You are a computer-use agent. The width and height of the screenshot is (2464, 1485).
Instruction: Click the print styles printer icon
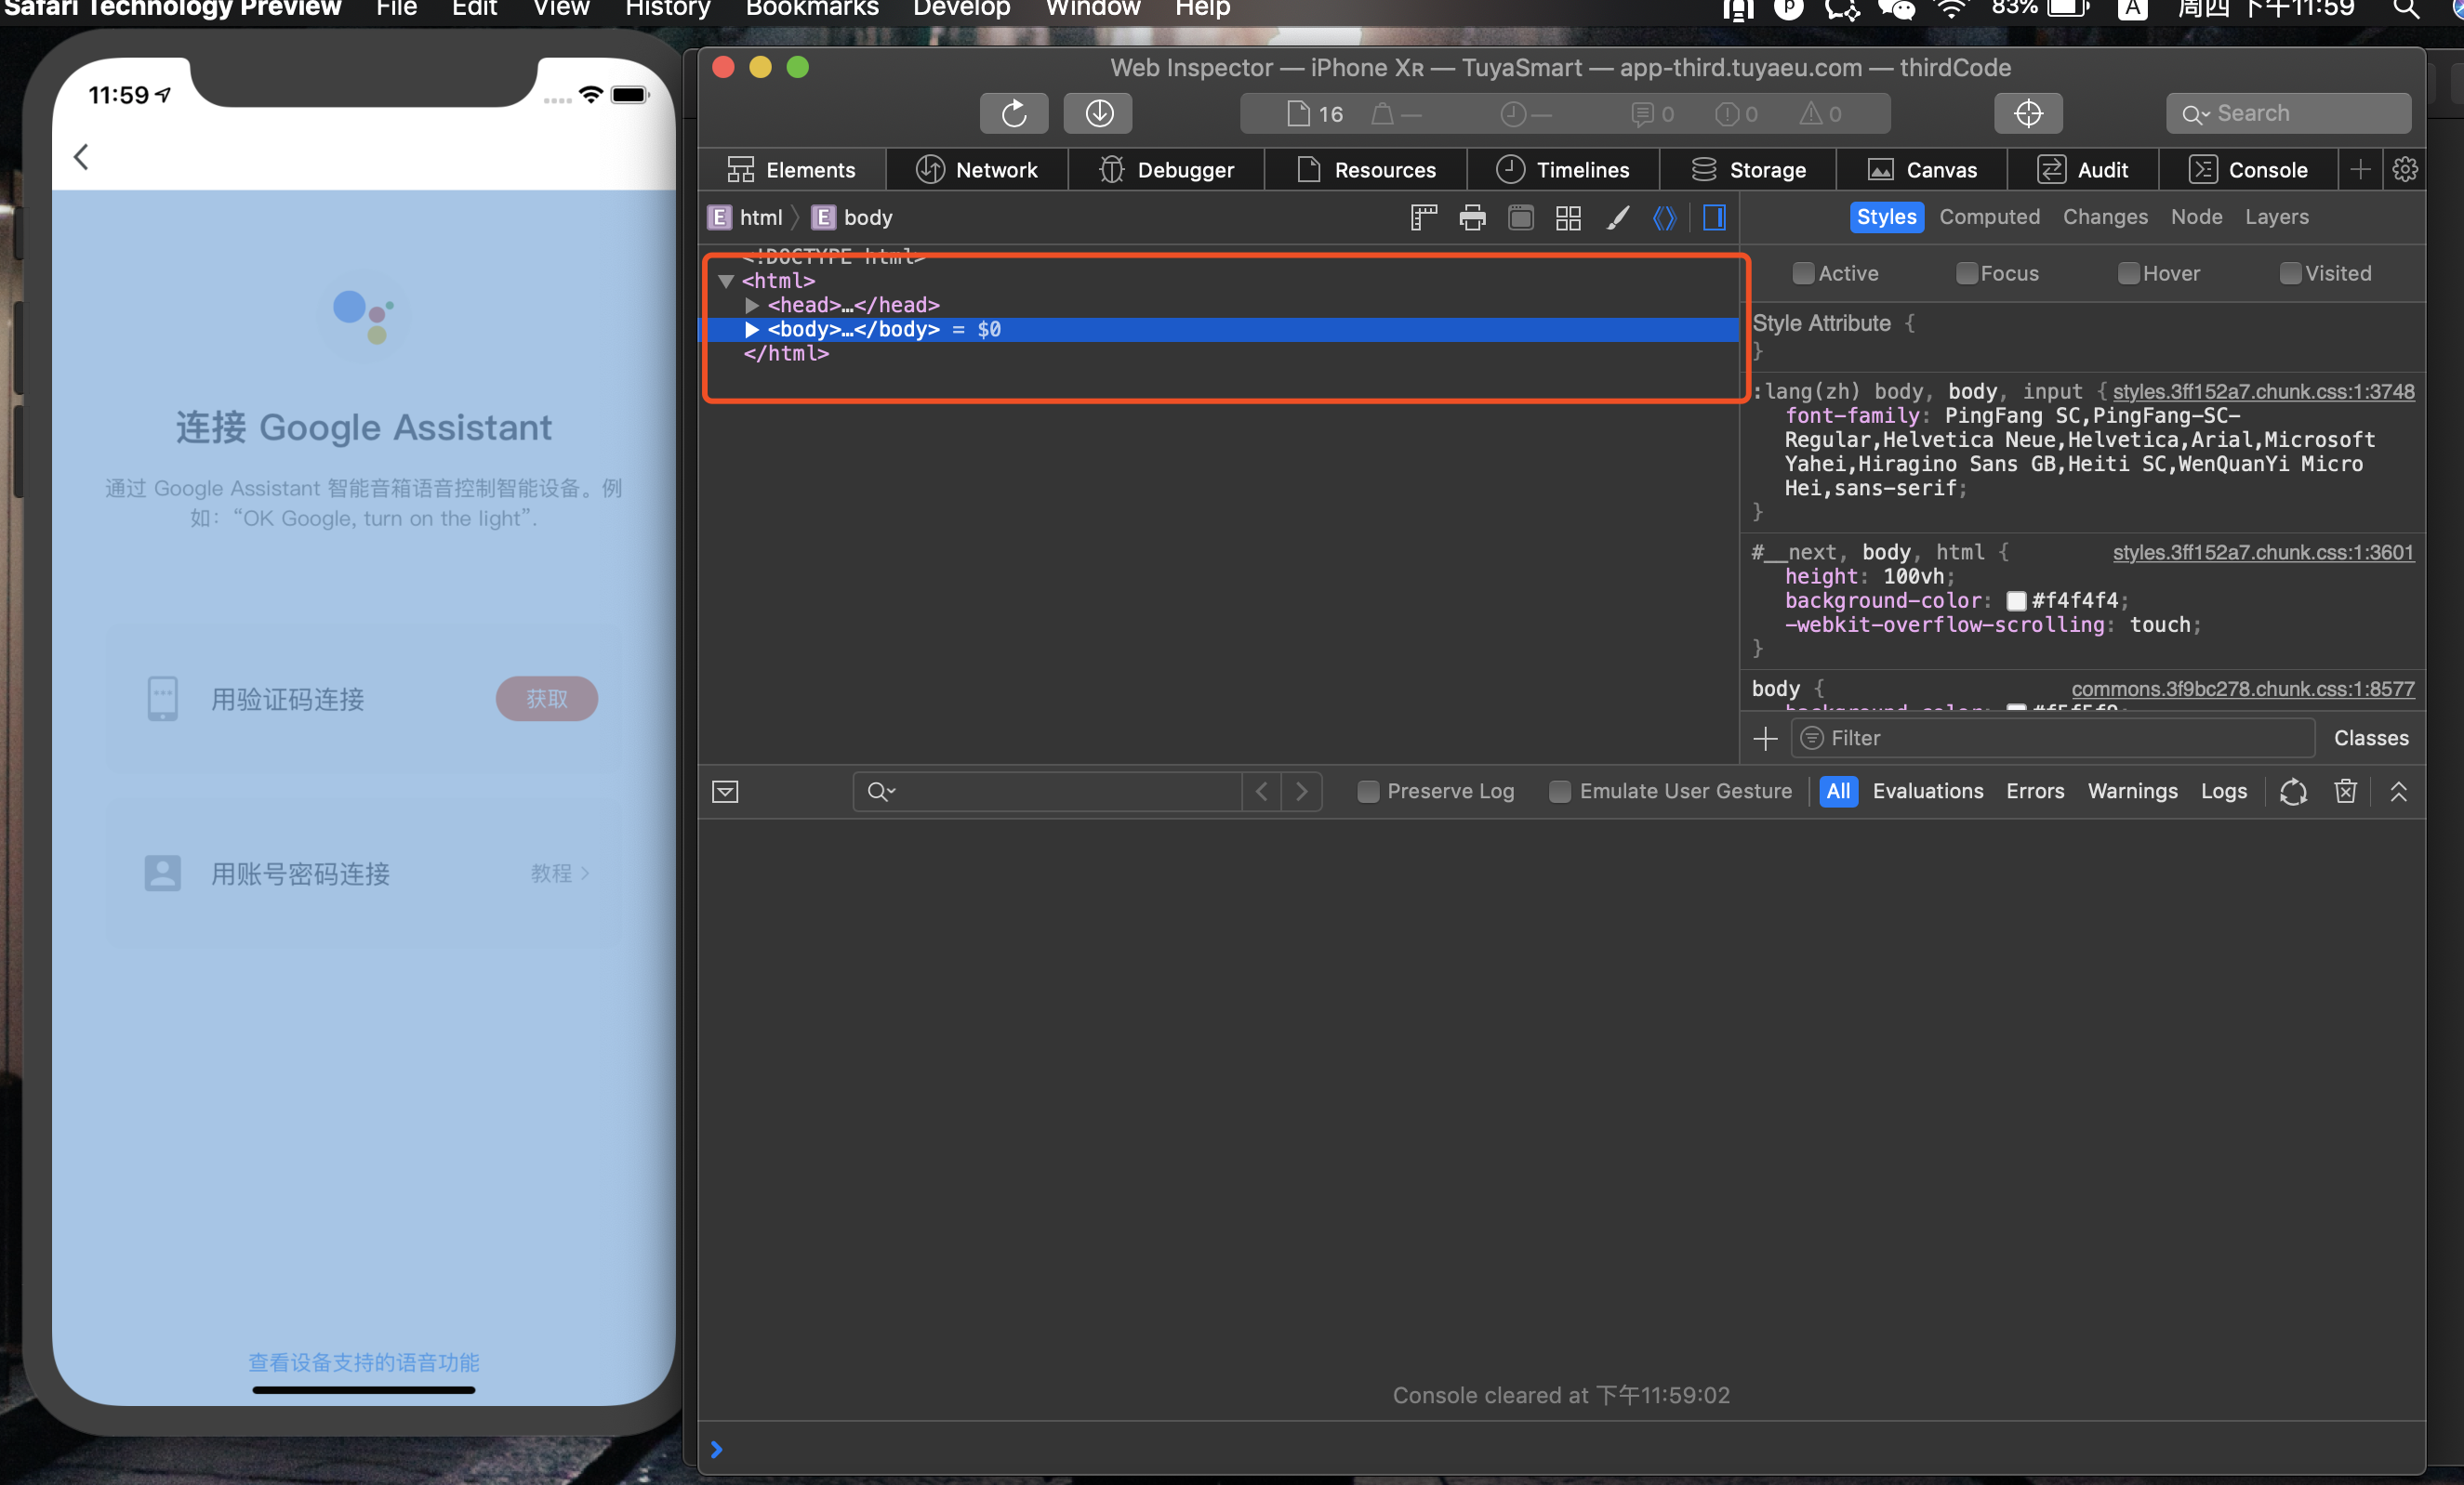(1472, 217)
